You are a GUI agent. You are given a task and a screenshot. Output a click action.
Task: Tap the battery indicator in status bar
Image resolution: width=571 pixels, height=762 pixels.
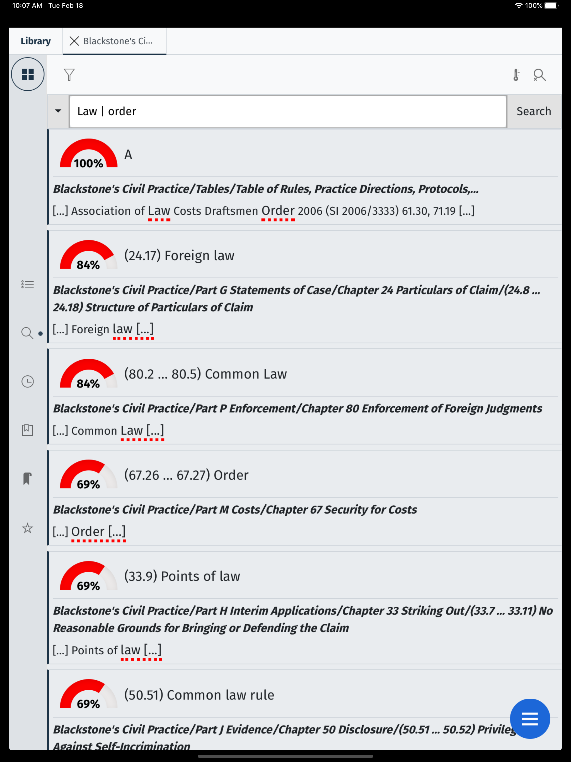pyautogui.click(x=551, y=6)
